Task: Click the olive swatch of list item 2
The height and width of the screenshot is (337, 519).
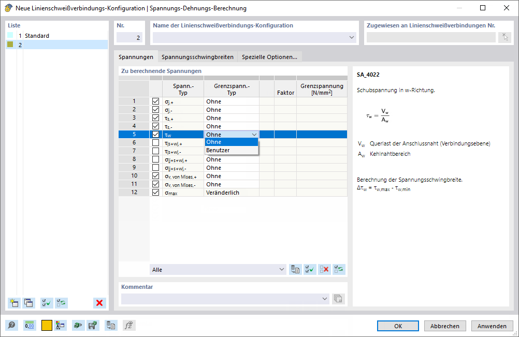Action: 10,45
